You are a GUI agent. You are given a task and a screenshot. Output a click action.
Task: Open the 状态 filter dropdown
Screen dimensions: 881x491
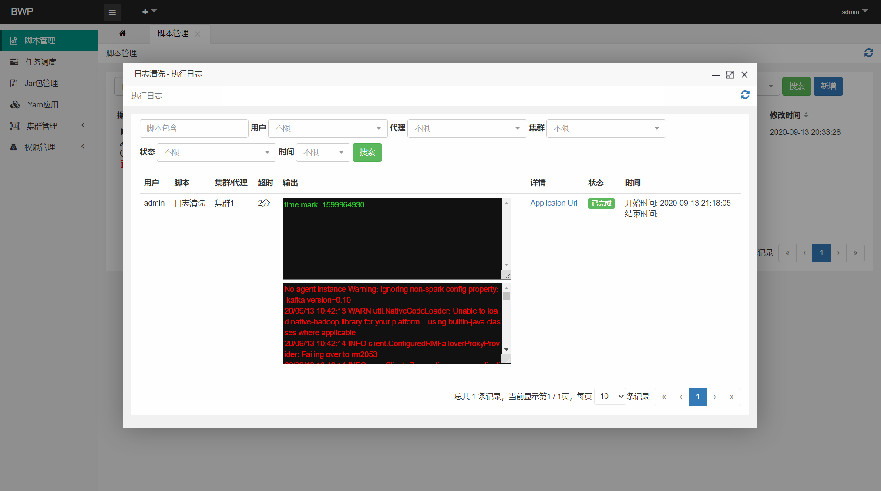[216, 152]
